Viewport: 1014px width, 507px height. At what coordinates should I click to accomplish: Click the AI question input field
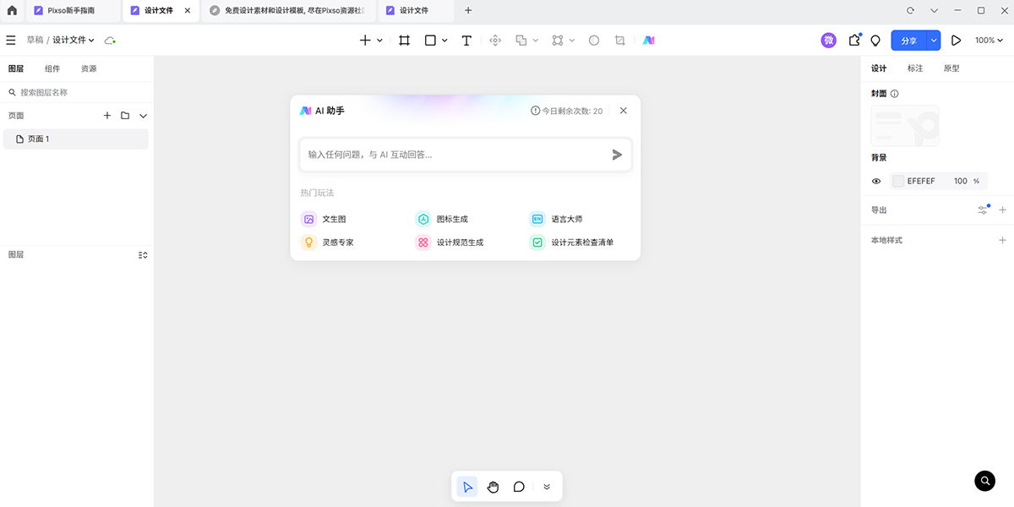pyautogui.click(x=466, y=155)
